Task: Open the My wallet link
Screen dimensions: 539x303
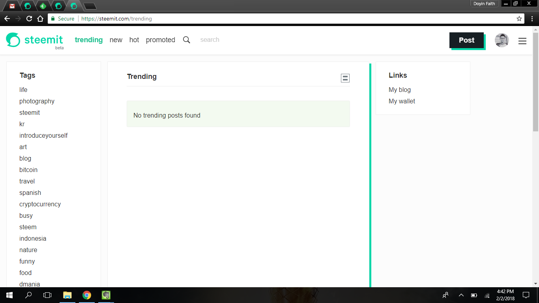Action: click(x=402, y=101)
